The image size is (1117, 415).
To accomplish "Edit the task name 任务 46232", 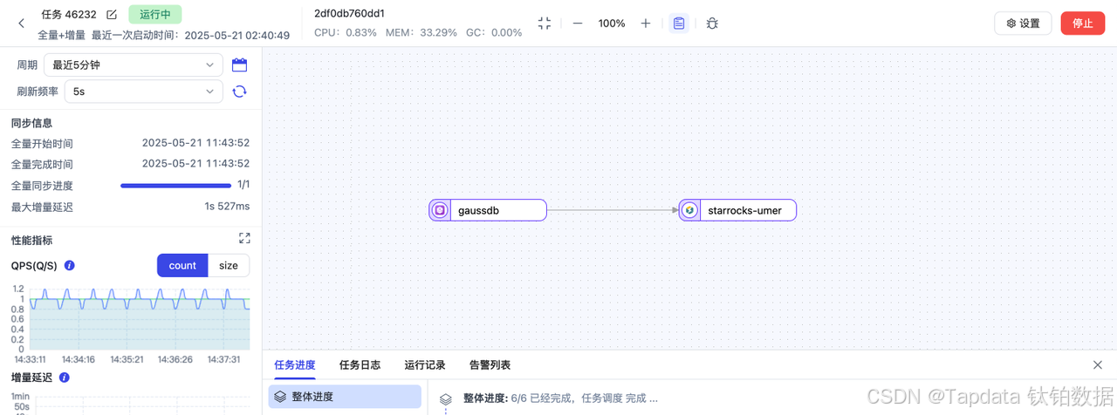I will [x=112, y=14].
